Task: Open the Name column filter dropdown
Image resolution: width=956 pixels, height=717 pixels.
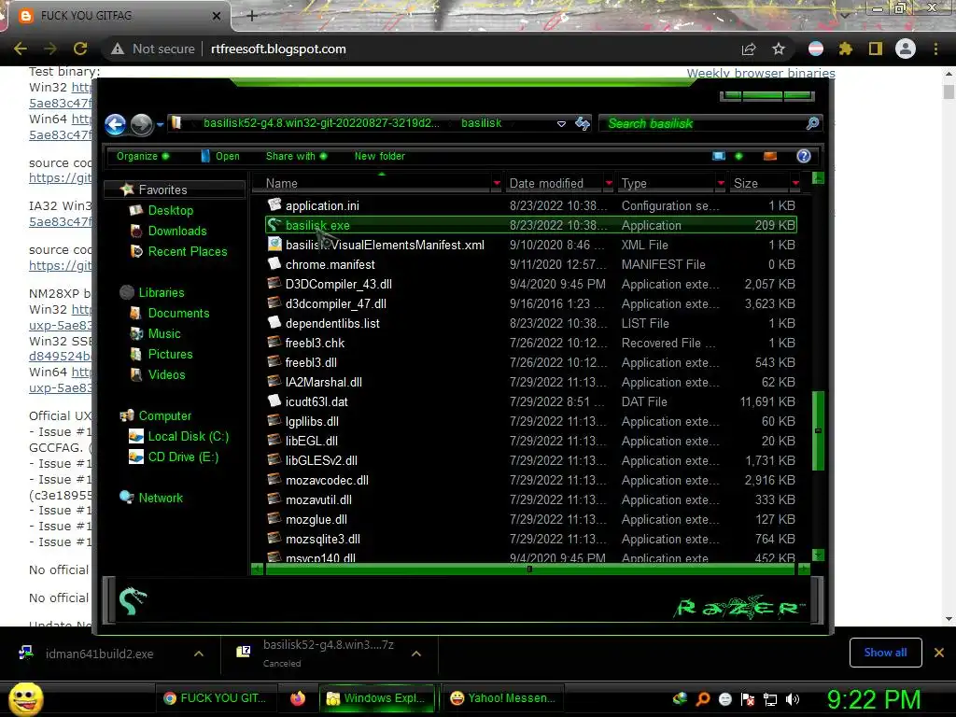Action: coord(497,184)
